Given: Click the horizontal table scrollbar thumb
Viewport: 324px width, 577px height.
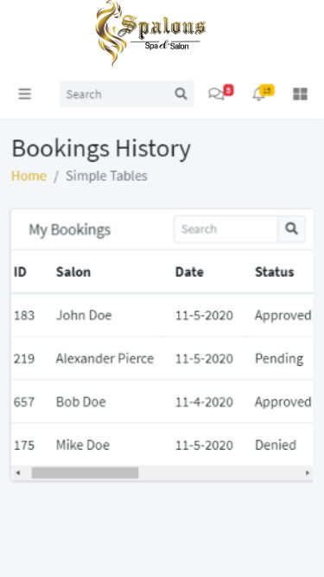Looking at the screenshot, I should (x=85, y=473).
